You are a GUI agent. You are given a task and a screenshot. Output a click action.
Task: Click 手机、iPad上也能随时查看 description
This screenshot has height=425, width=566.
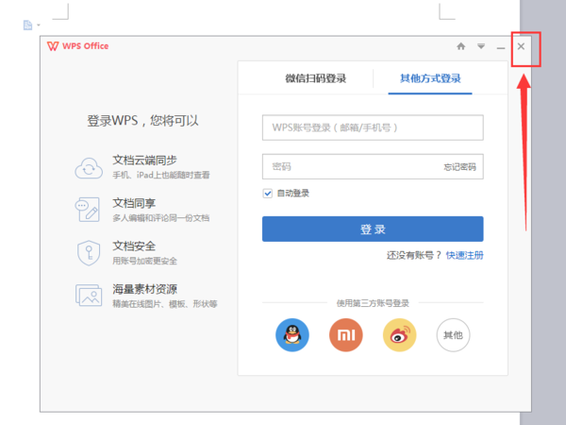click(x=161, y=176)
